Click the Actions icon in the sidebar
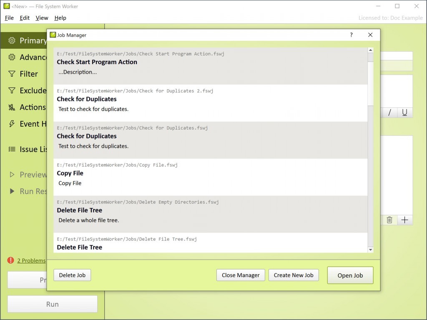Image resolution: width=427 pixels, height=320 pixels. [x=12, y=107]
